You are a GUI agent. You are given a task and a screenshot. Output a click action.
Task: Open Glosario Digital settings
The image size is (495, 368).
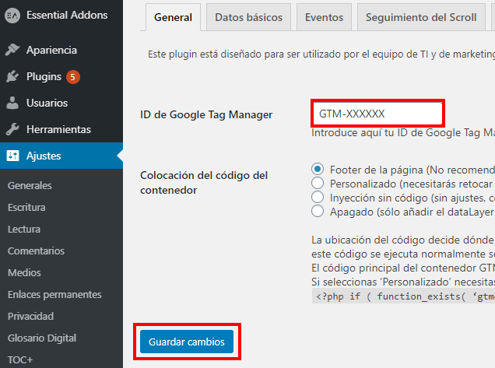coord(42,338)
